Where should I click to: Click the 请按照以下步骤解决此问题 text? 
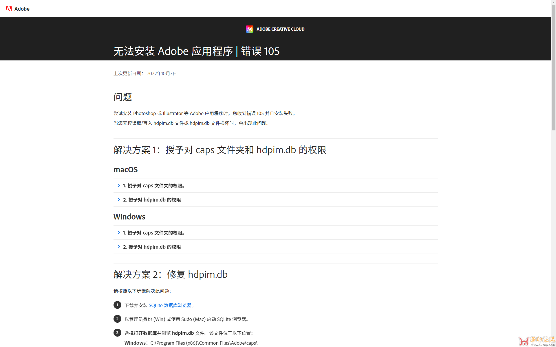(142, 291)
